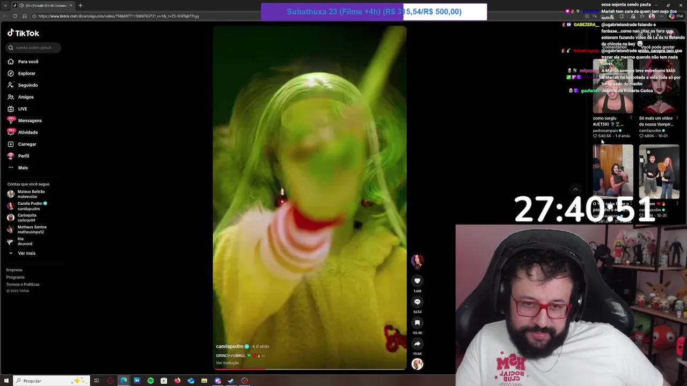Open Opera GX from taskbar

[x=111, y=381]
